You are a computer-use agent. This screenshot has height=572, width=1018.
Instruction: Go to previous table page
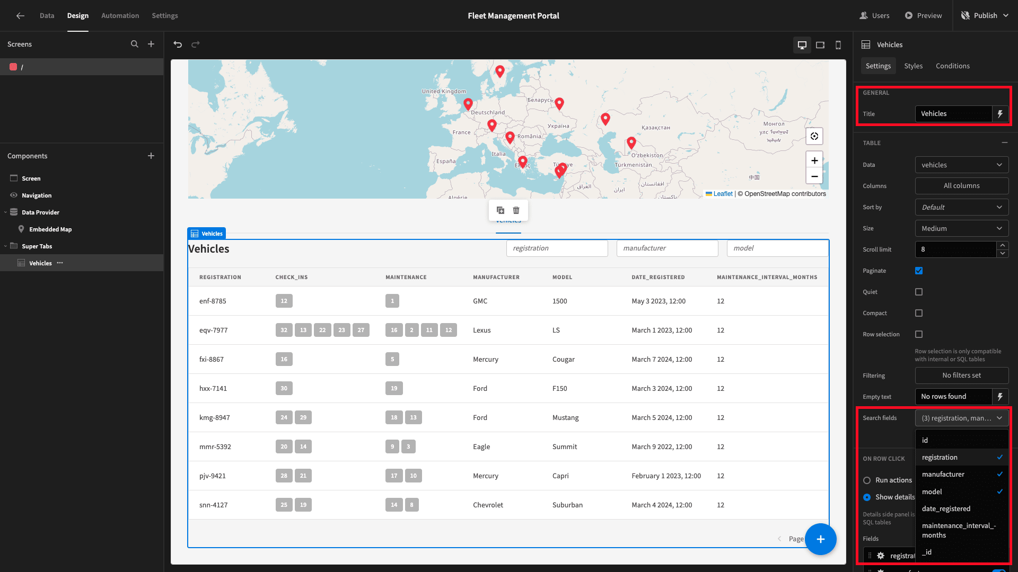point(779,539)
